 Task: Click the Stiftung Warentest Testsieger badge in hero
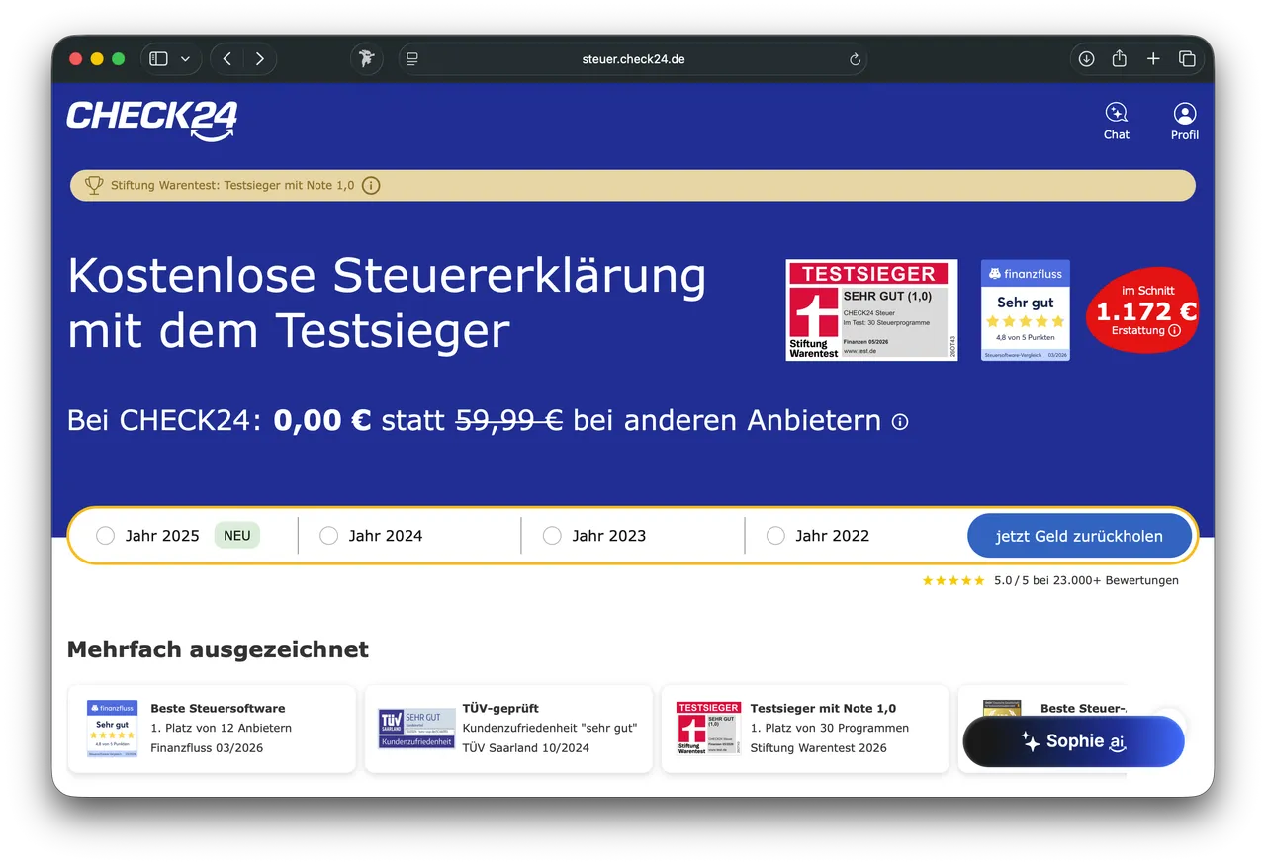[871, 310]
